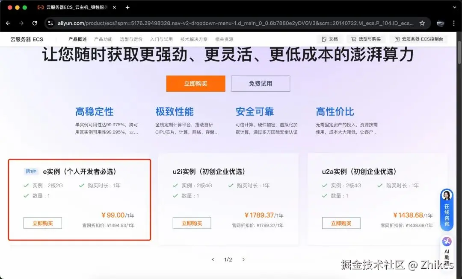The height and width of the screenshot is (279, 462).
Task: Select the 极致性能 heading
Action: (175, 112)
